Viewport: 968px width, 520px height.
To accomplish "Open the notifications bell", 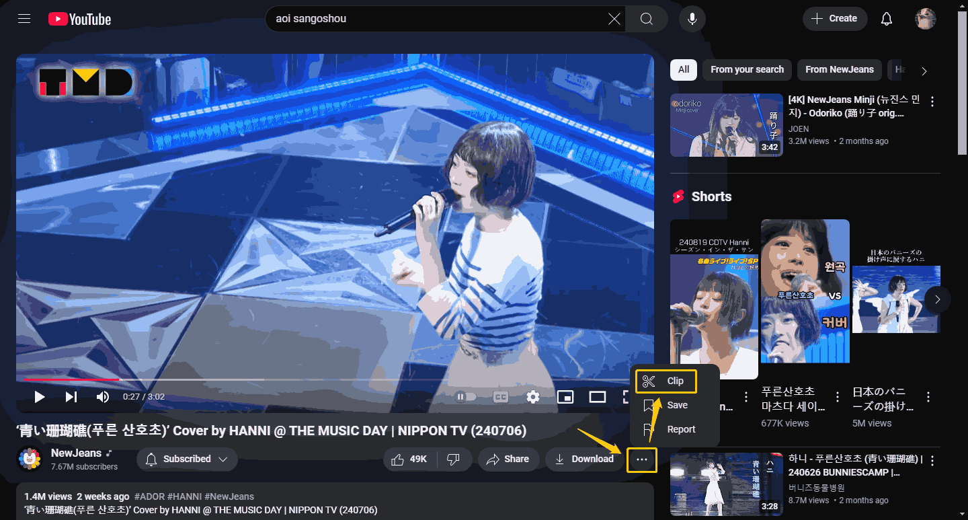I will [x=887, y=19].
